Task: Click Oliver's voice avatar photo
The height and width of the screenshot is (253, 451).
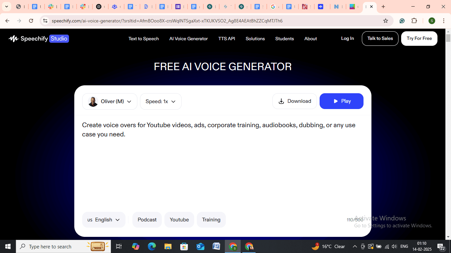Action: click(x=93, y=101)
